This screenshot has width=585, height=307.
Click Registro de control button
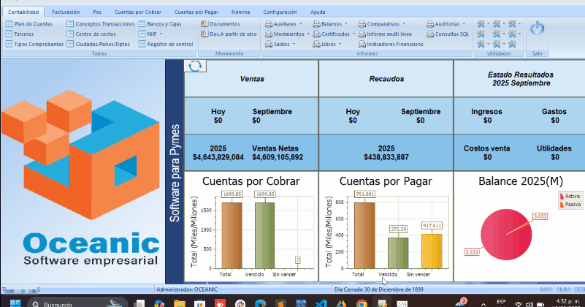(169, 44)
